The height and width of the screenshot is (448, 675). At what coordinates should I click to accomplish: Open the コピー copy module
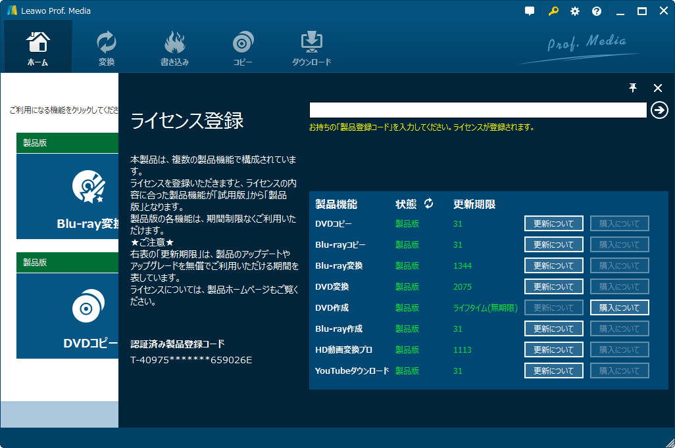click(x=243, y=49)
